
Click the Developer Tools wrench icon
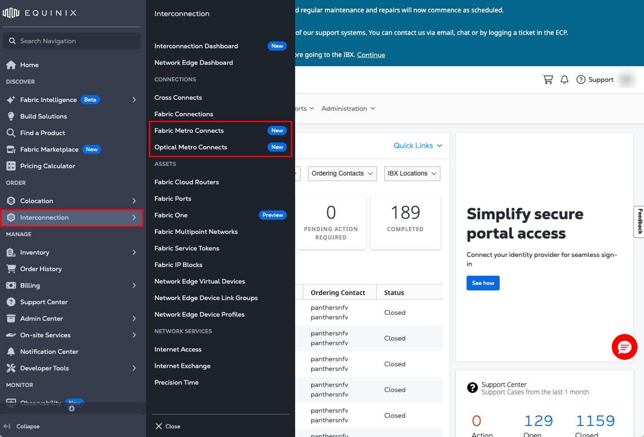(x=11, y=368)
